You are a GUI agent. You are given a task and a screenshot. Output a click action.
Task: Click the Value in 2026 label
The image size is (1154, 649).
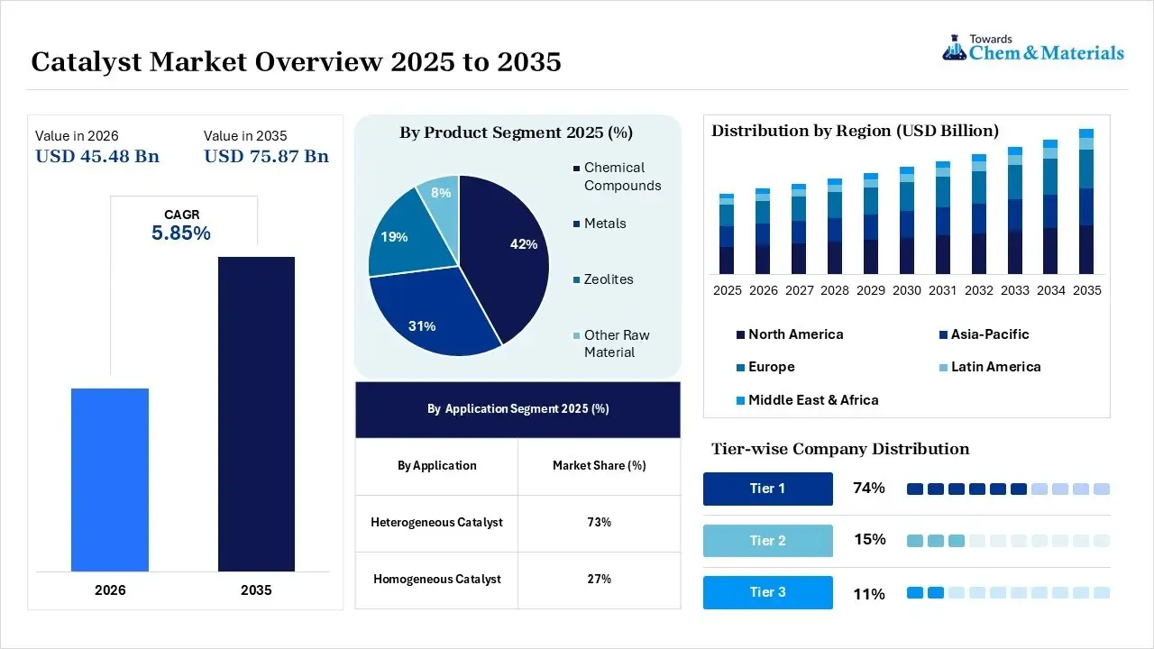(77, 136)
